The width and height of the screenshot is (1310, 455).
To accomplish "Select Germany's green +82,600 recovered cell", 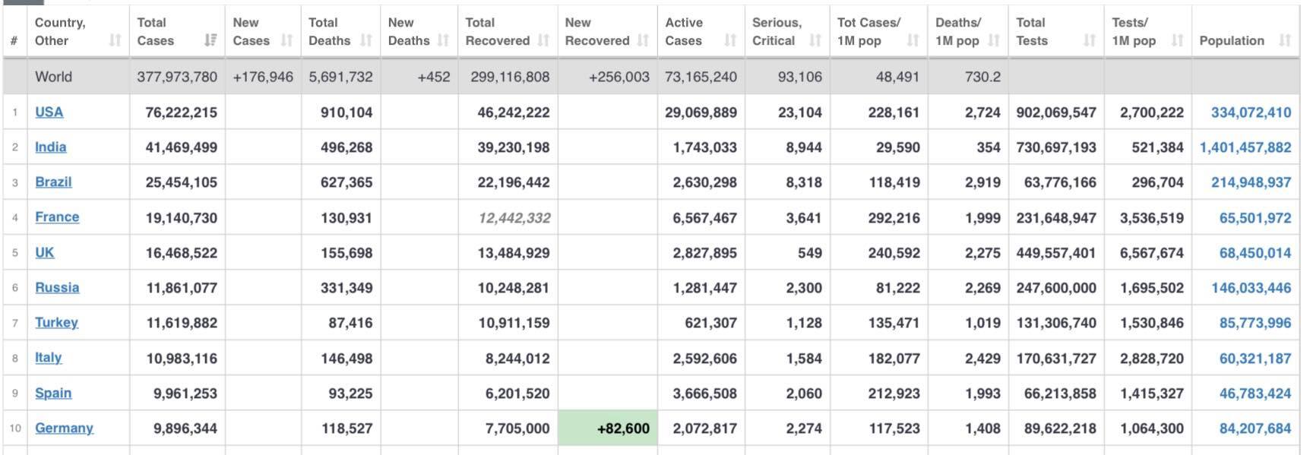I will (x=607, y=428).
